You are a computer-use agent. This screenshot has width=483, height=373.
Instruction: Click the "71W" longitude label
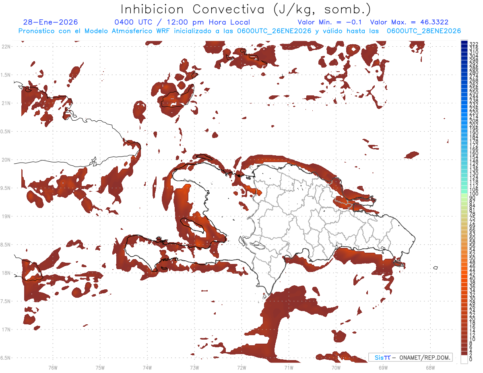(289, 367)
